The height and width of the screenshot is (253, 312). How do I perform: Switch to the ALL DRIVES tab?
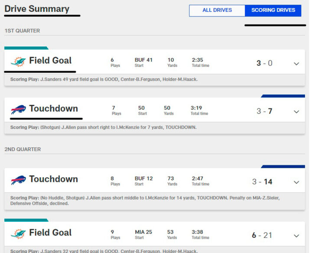pyautogui.click(x=217, y=10)
